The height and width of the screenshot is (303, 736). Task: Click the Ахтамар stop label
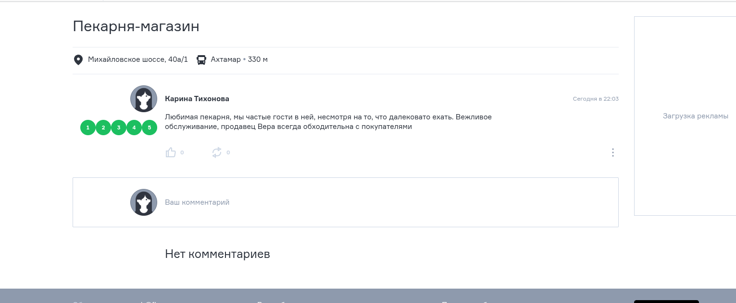pos(225,60)
